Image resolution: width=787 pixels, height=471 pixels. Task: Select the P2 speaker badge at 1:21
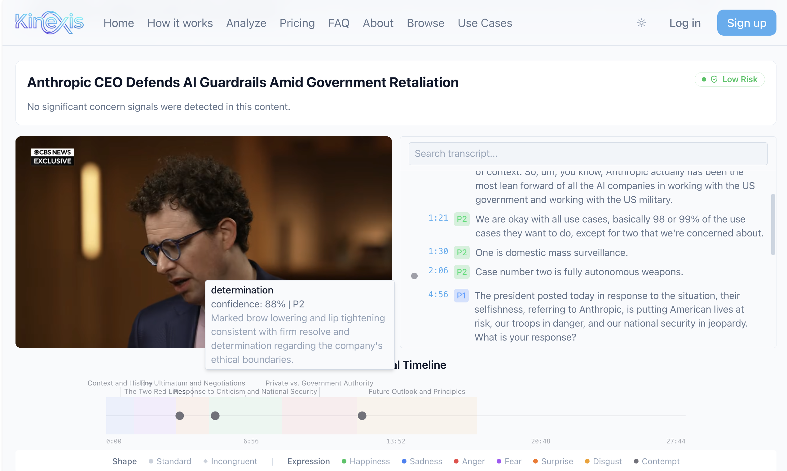[461, 219]
